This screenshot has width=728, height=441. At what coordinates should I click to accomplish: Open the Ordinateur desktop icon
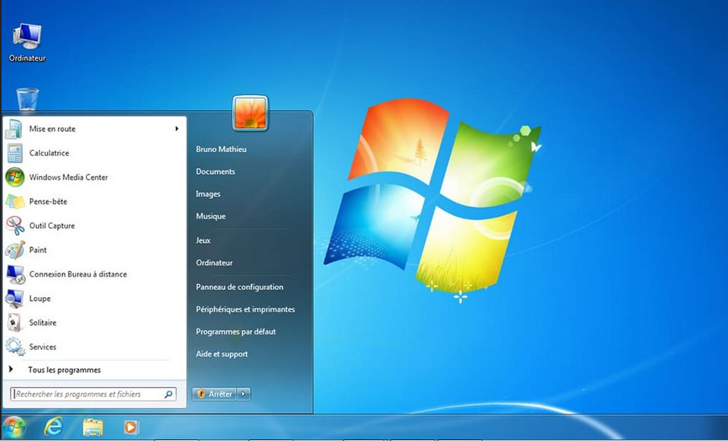(27, 42)
